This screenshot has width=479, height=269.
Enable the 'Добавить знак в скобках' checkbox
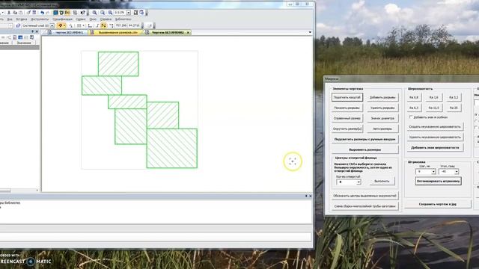(411, 117)
